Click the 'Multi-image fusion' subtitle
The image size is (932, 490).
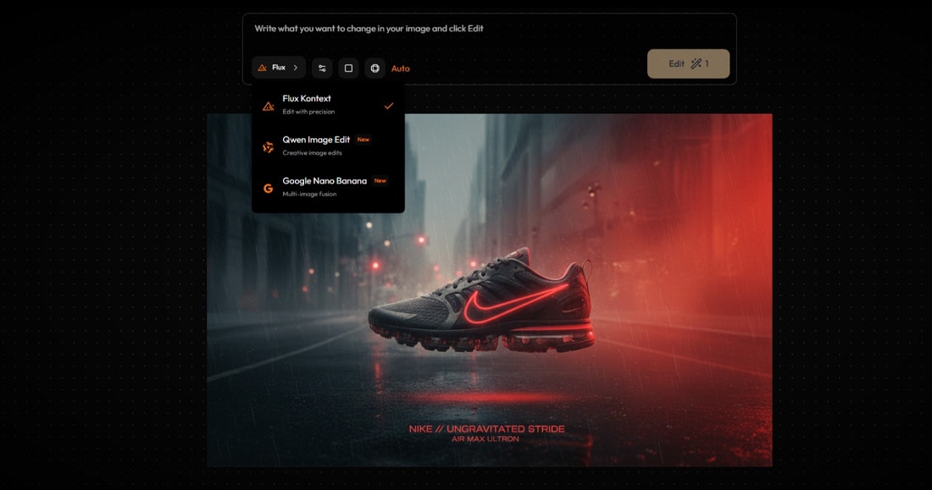309,194
